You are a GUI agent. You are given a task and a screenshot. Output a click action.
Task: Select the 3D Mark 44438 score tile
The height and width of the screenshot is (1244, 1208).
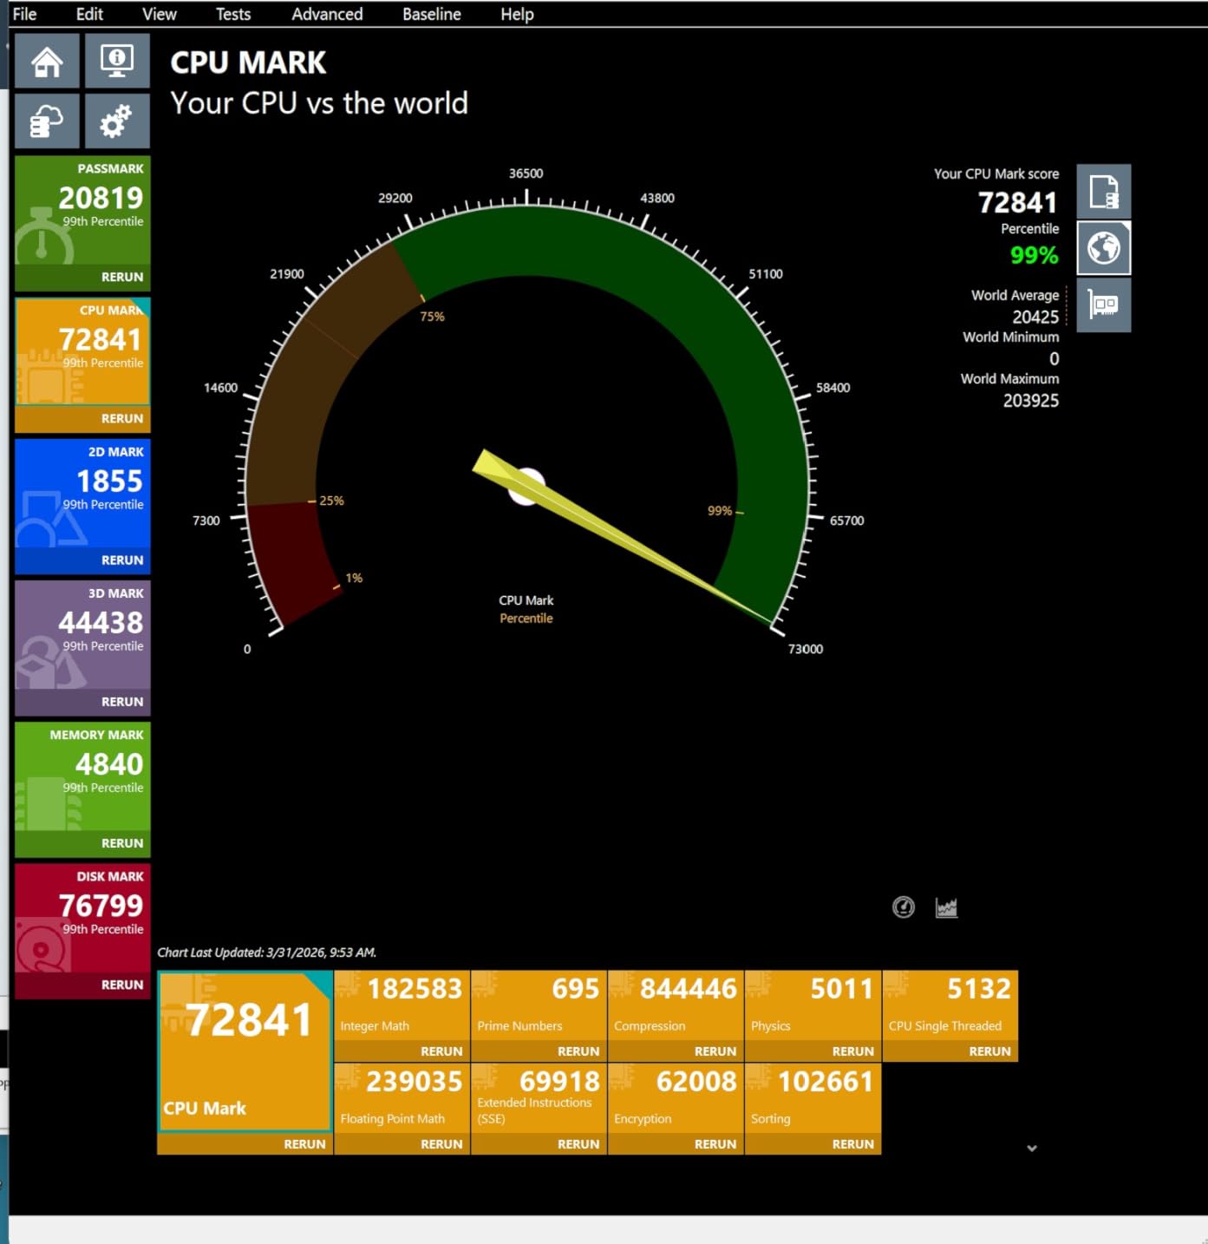coord(82,635)
